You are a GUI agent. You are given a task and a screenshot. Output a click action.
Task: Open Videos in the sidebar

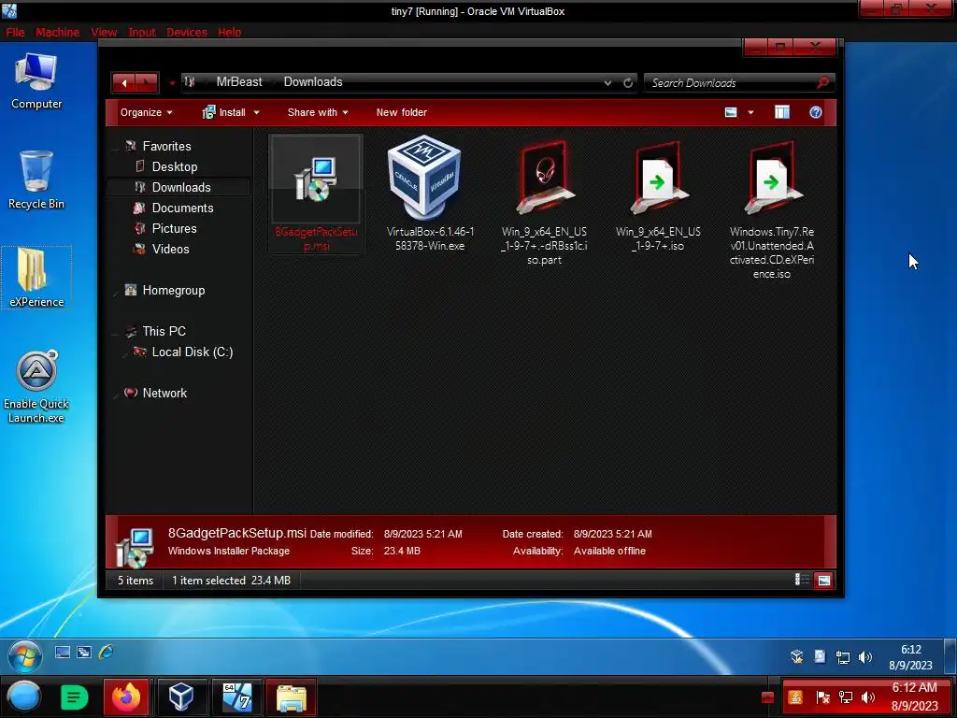(x=170, y=249)
